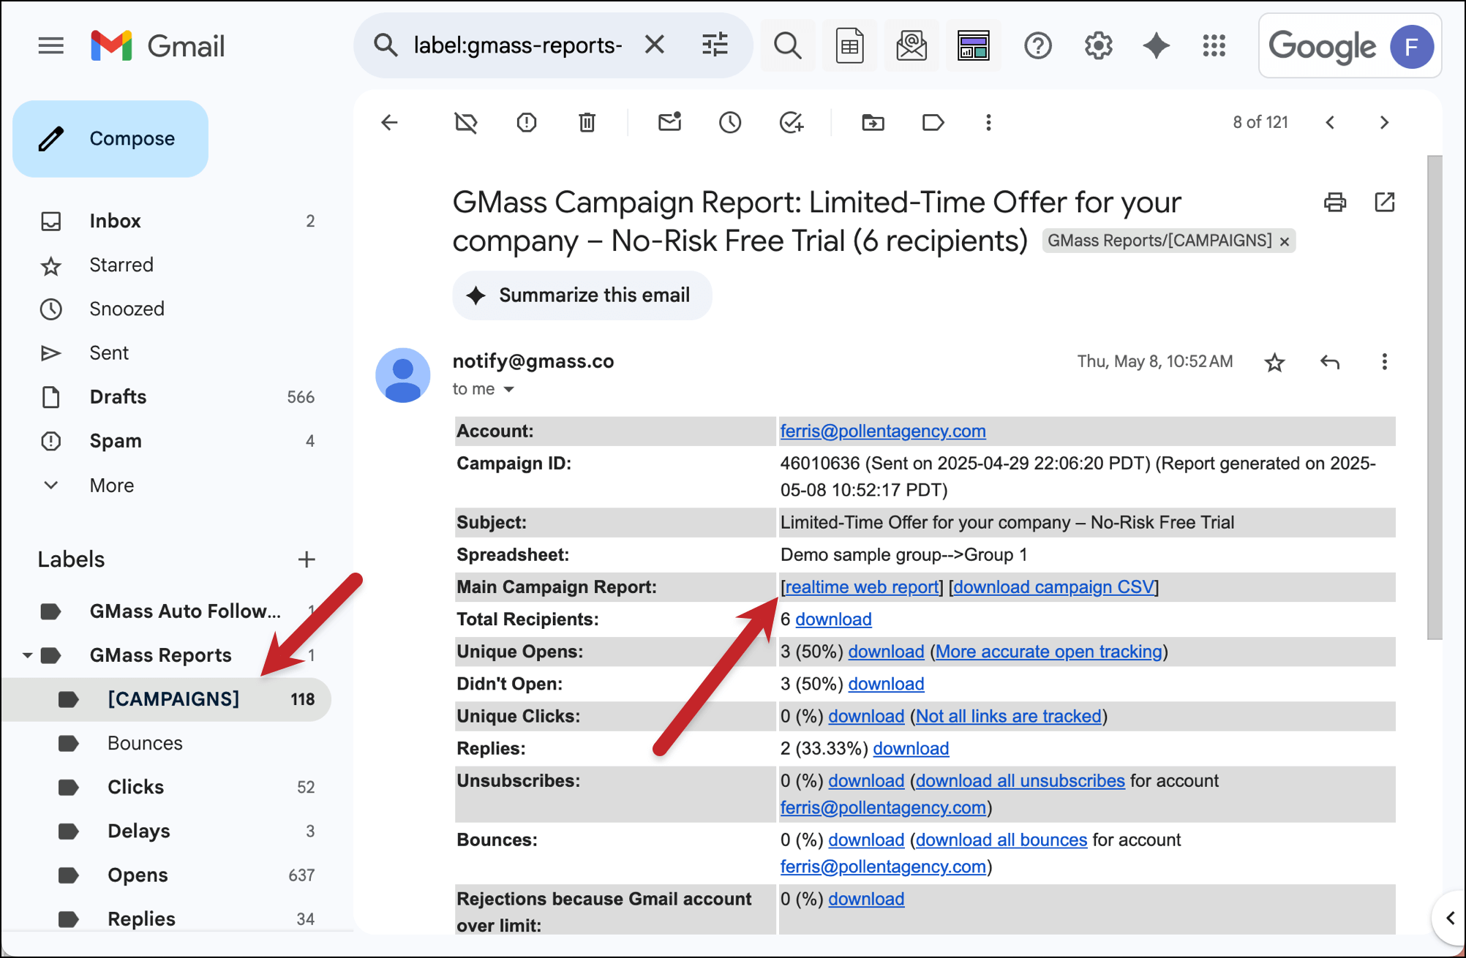Print this email using the printer icon
The width and height of the screenshot is (1466, 958).
coord(1334,202)
